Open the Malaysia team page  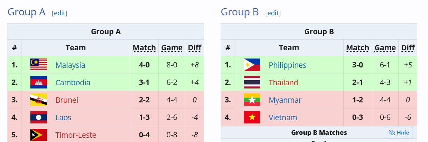(70, 65)
